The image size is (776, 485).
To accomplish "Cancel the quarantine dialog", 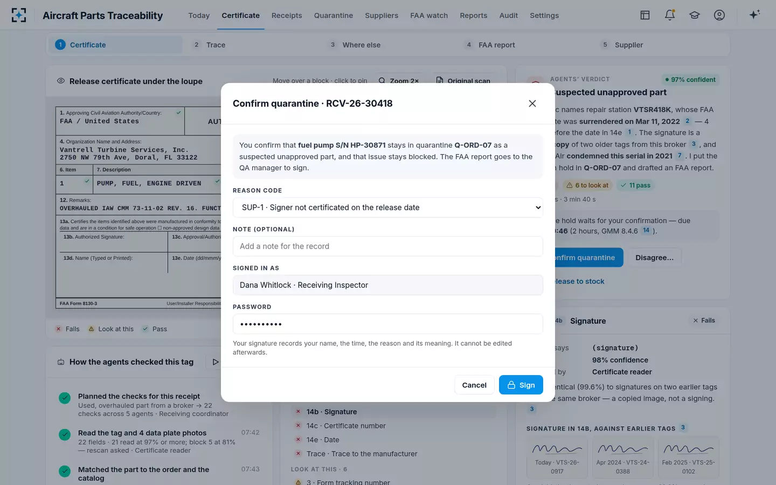I will click(474, 385).
